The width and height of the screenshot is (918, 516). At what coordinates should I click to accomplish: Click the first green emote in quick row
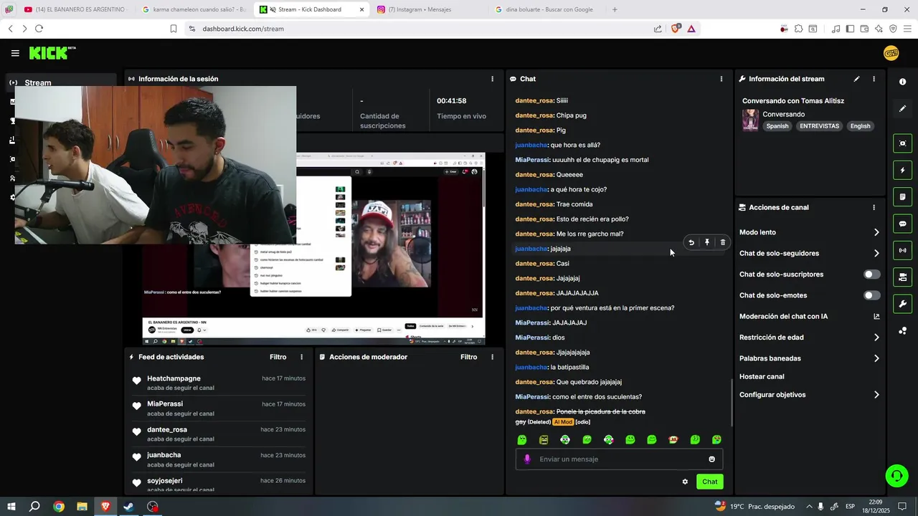(x=522, y=440)
